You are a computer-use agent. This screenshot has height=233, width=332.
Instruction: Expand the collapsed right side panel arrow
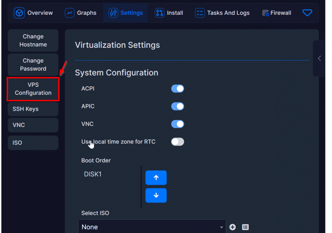319,59
